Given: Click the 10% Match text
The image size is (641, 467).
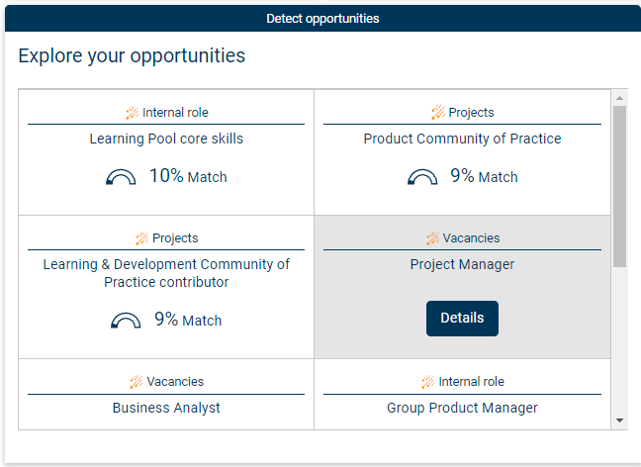Looking at the screenshot, I should [188, 177].
